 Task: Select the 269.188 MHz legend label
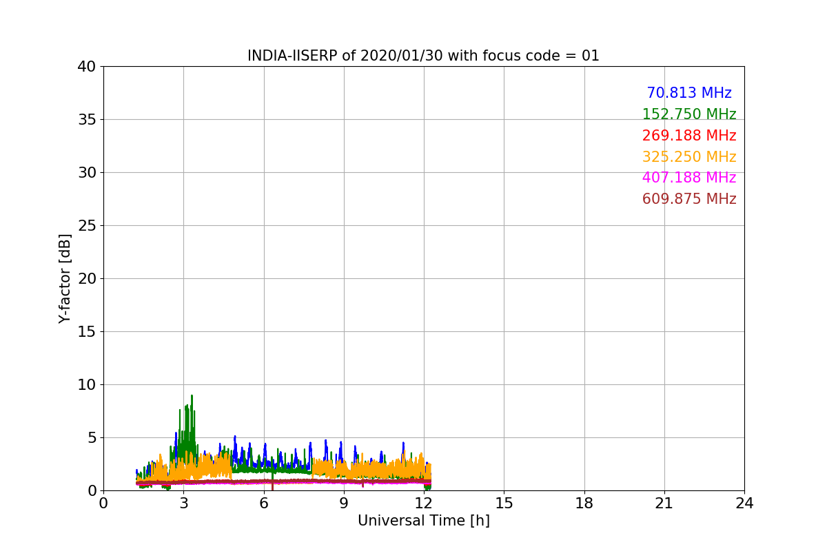(689, 136)
